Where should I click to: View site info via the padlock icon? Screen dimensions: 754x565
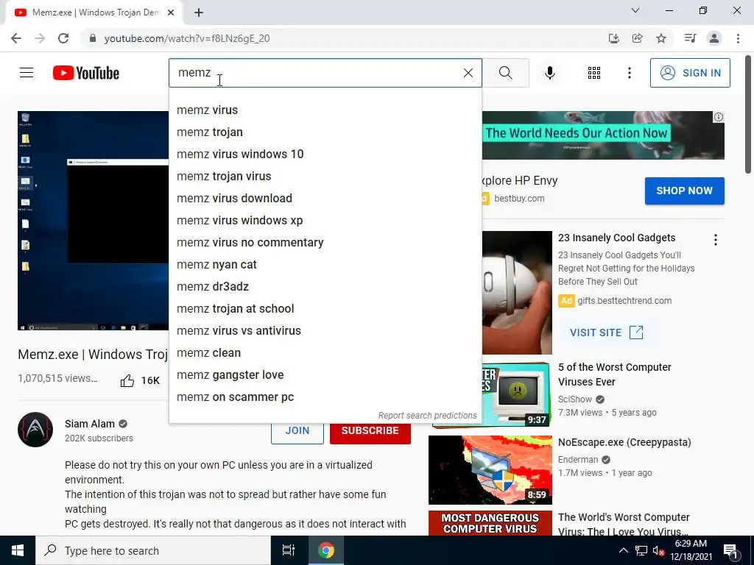pyautogui.click(x=93, y=38)
